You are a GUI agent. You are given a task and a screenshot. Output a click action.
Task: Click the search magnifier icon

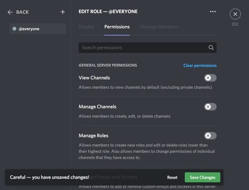[211, 48]
